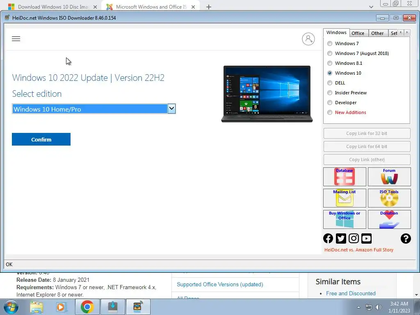Screen dimensions: 420x315
Task: Select the DELL radio button
Action: 330,83
